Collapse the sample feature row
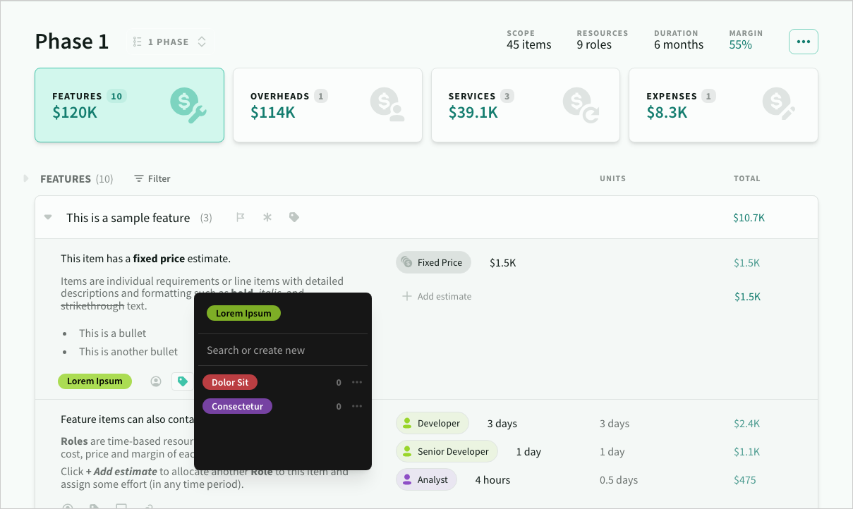This screenshot has height=509, width=853. point(48,218)
